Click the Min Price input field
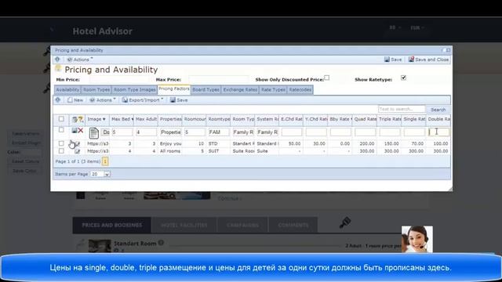Viewport: 502px width, 282px height. tap(119, 80)
